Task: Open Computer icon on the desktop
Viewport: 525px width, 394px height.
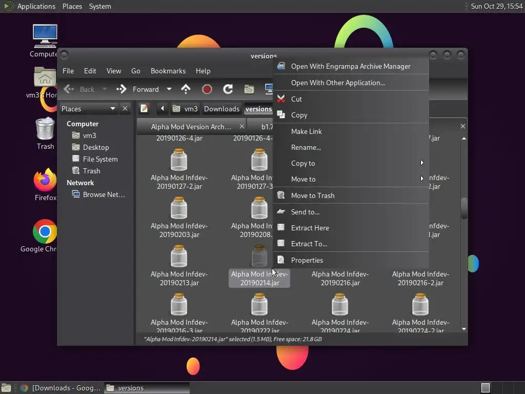Action: click(x=45, y=36)
